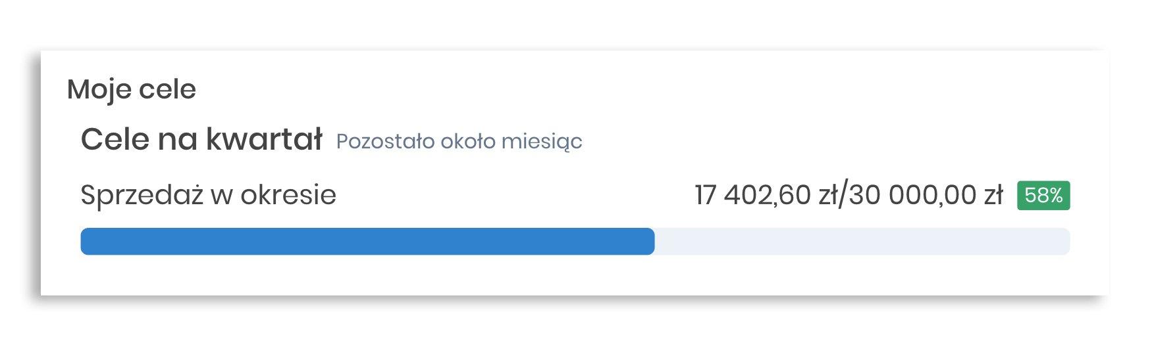This screenshot has height=346, width=1150.
Task: Select the "Sprzedaż w okresie" label
Action: [x=208, y=195]
